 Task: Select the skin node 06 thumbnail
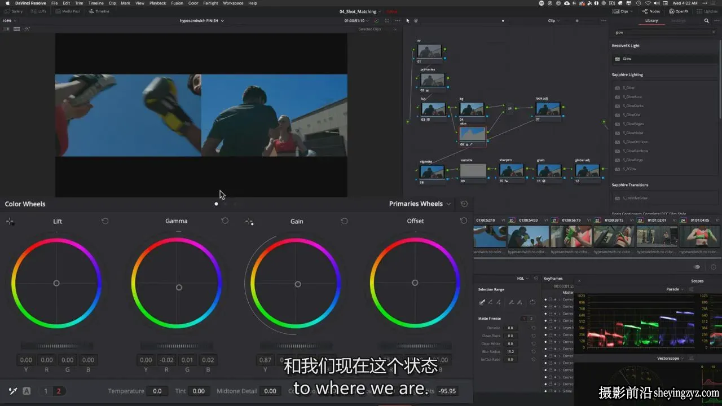click(x=473, y=134)
